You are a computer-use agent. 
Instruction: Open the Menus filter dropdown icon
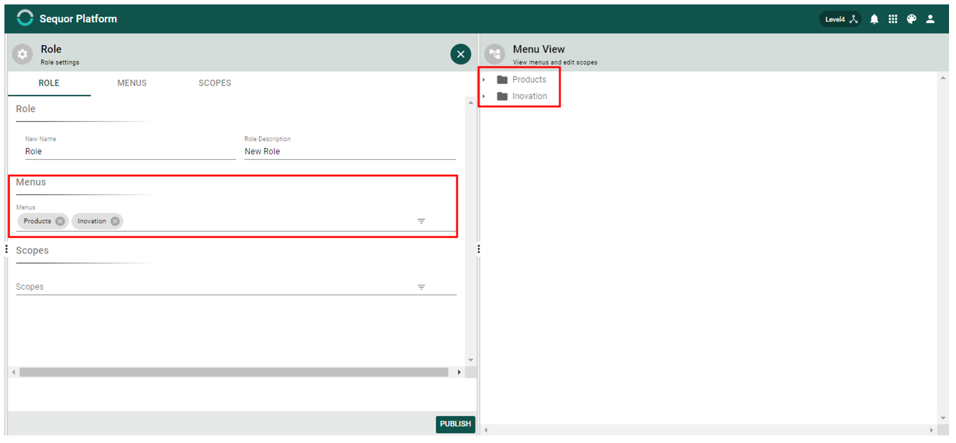(421, 221)
